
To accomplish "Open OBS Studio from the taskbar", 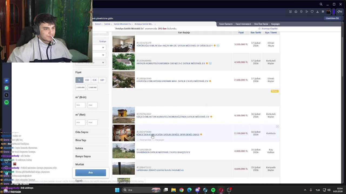I will coord(229,190).
